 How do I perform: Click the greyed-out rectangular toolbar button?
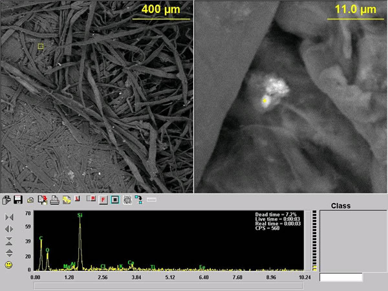pyautogui.click(x=151, y=199)
